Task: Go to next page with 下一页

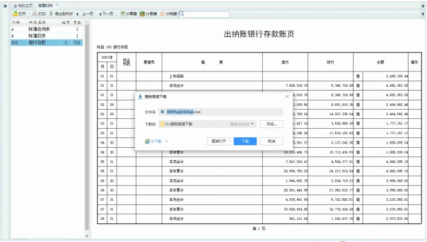Action: (x=106, y=14)
